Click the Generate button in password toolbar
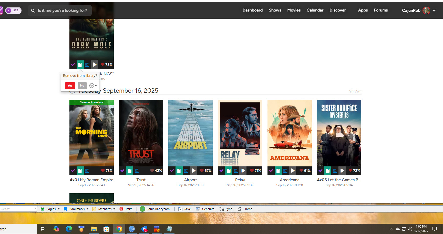 [x=205, y=209]
